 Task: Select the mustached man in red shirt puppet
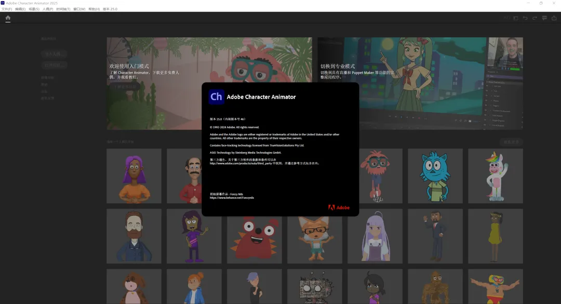184,176
